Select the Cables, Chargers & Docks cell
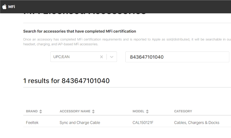The height and width of the screenshot is (138, 231). [x=197, y=123]
